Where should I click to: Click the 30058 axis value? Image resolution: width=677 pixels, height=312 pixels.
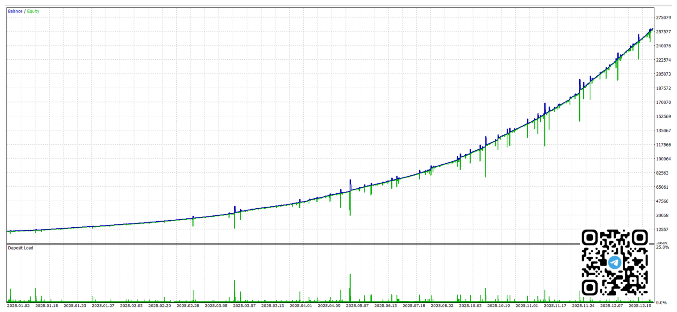[662, 216]
